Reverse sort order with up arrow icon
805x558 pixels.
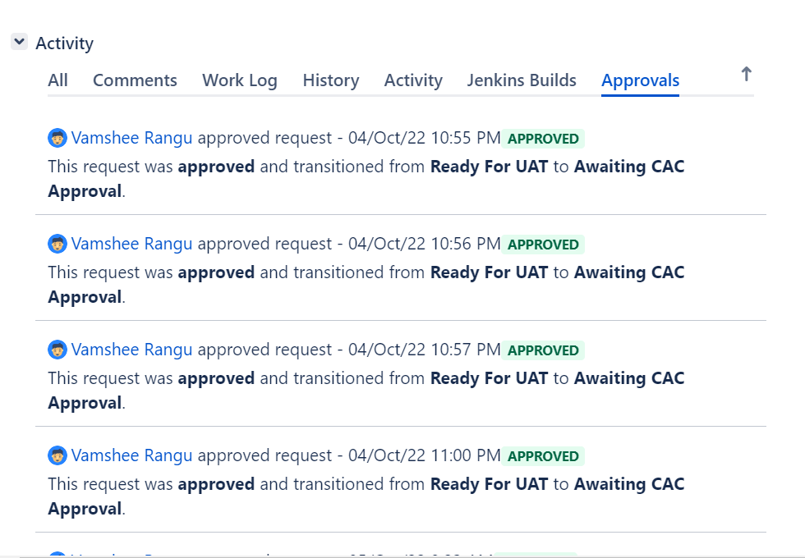(747, 75)
